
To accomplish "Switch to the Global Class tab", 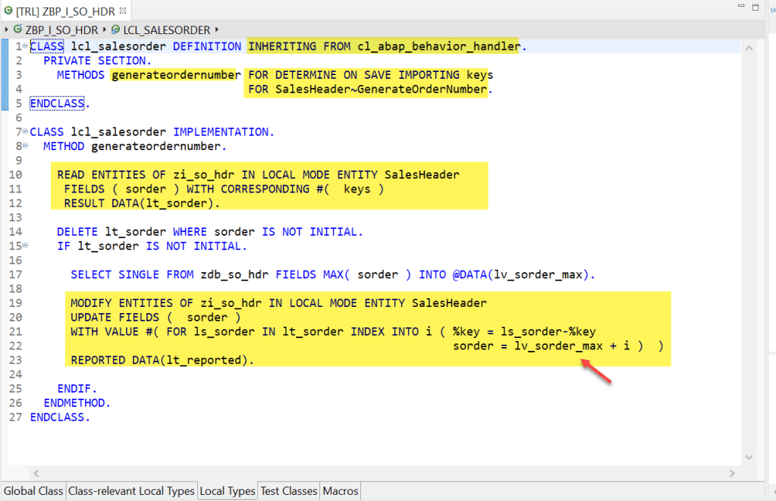I will (x=33, y=491).
